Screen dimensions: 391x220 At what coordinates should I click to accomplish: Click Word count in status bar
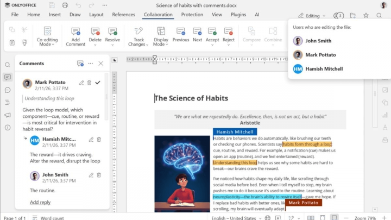point(48,218)
